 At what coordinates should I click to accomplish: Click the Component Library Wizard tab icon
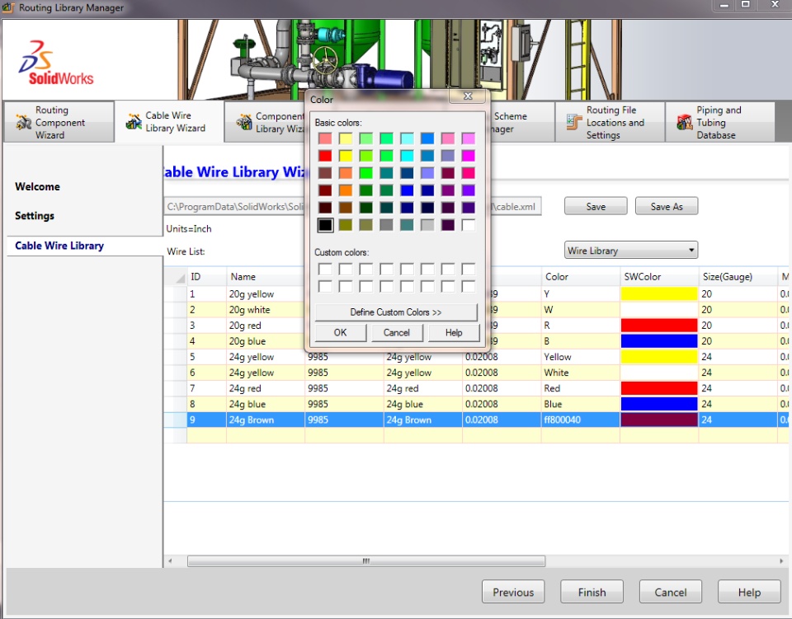(244, 122)
